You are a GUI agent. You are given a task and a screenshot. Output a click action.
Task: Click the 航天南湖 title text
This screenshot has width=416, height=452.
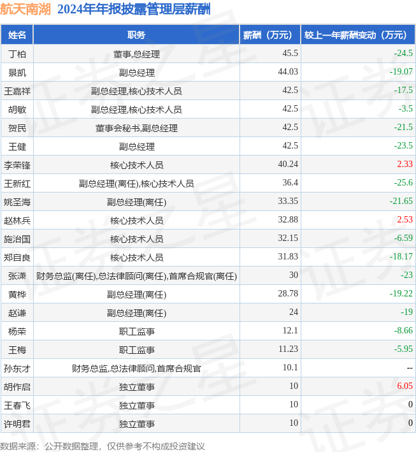click(x=25, y=9)
